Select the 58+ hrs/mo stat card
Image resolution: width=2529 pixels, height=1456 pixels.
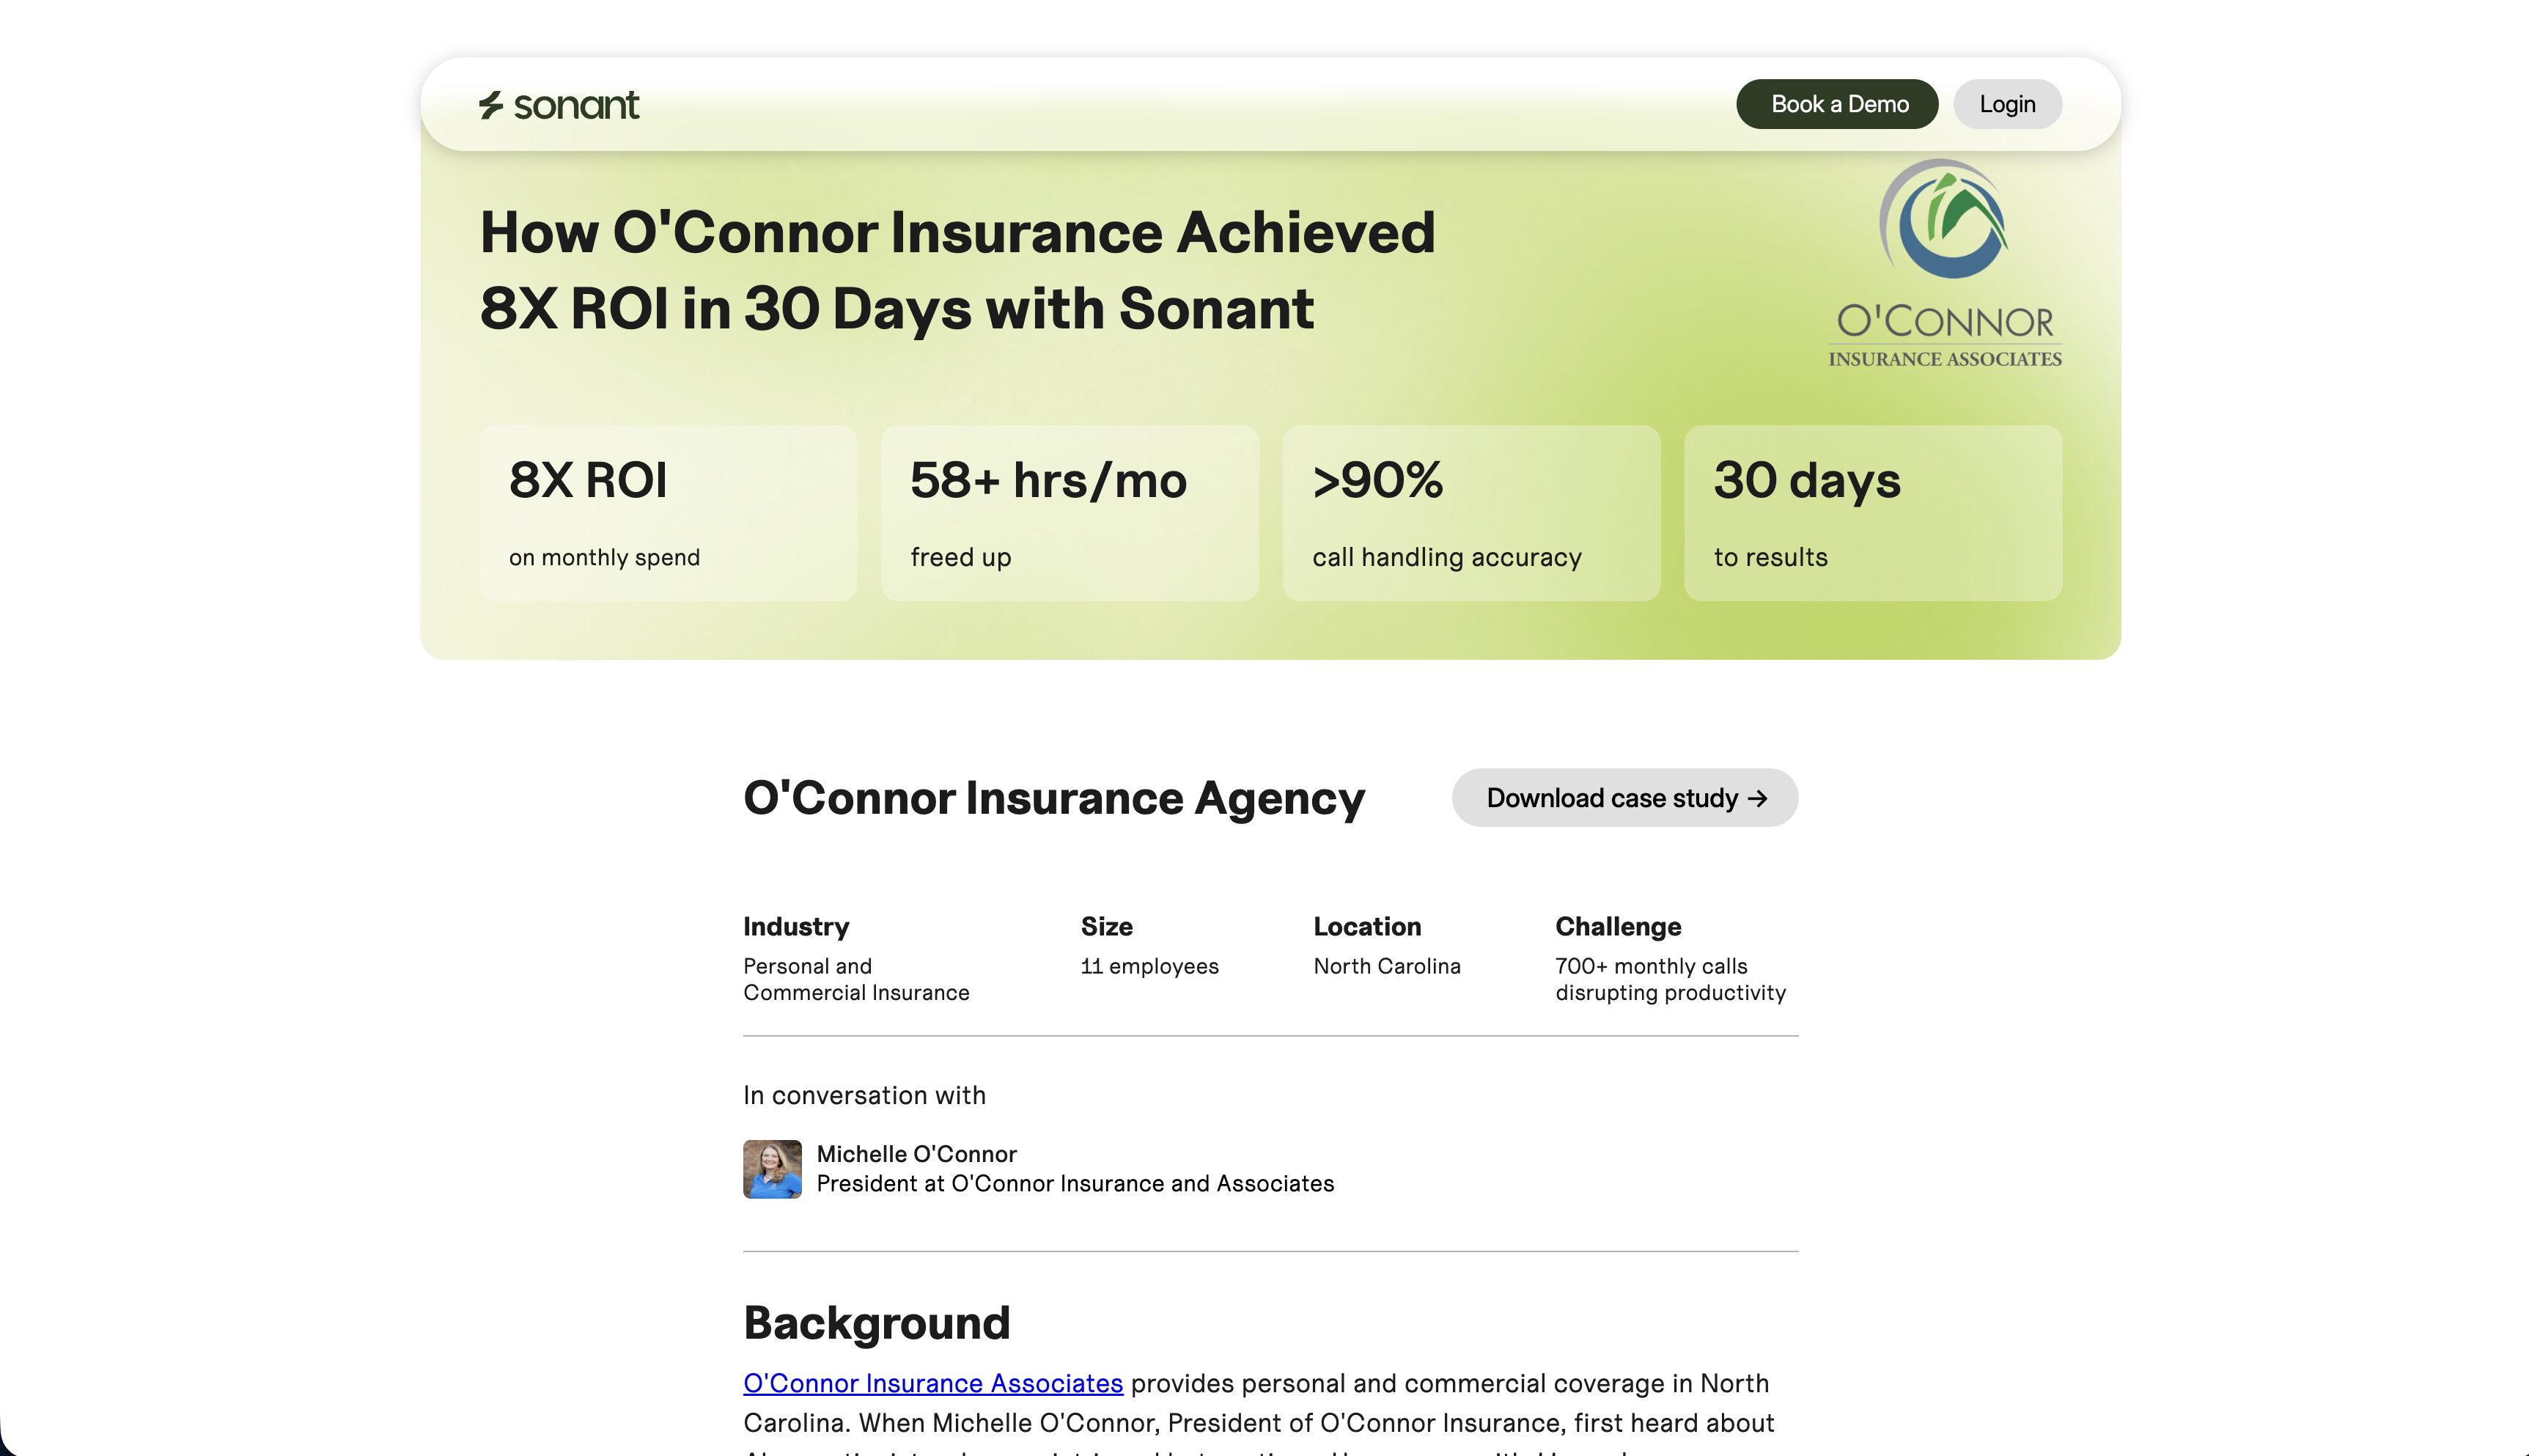[x=1069, y=513]
